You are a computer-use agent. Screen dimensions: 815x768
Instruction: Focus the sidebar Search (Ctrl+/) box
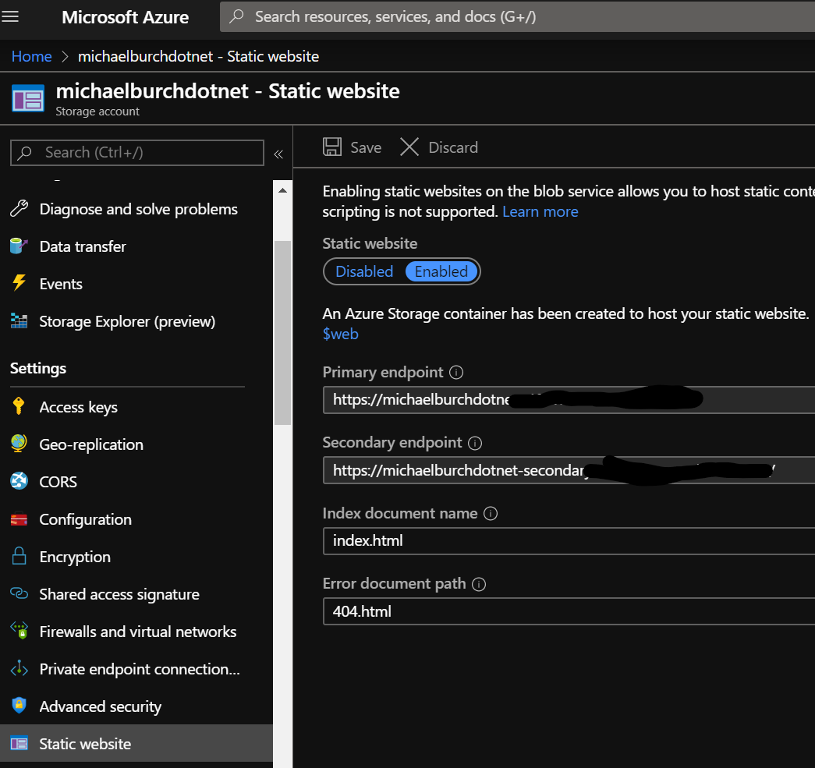[137, 153]
